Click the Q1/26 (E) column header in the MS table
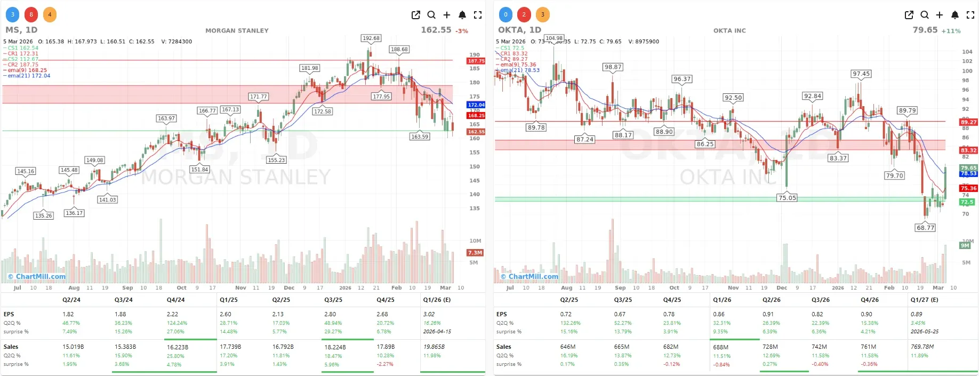The image size is (979, 376). point(437,300)
